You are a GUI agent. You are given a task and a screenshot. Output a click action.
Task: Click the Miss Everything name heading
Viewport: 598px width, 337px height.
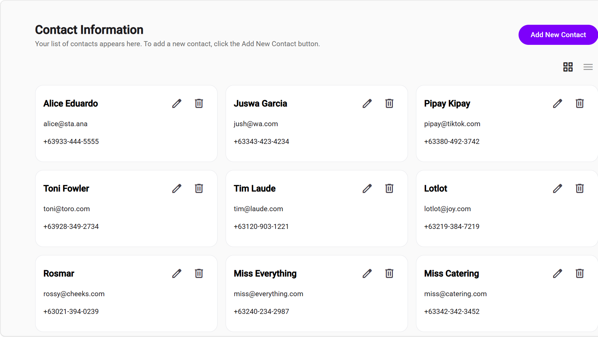(x=265, y=273)
